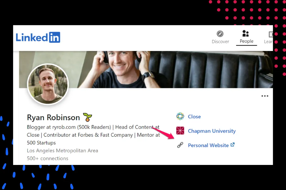Click the Close company logo icon

180,116
